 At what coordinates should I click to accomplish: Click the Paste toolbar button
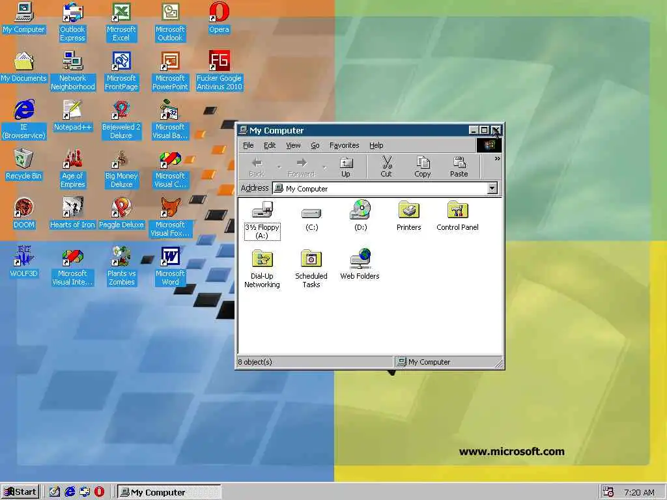(459, 167)
